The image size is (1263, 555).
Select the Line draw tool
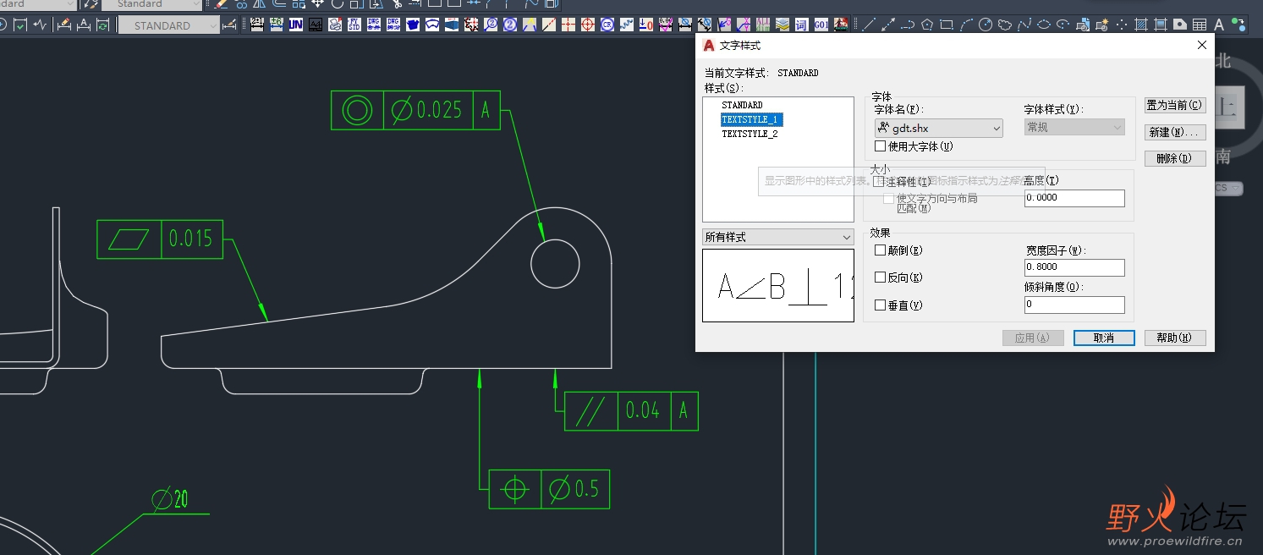click(869, 25)
